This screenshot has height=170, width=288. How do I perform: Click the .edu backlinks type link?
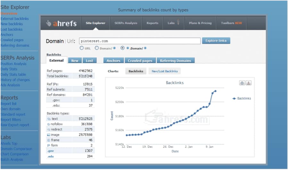click(x=51, y=157)
